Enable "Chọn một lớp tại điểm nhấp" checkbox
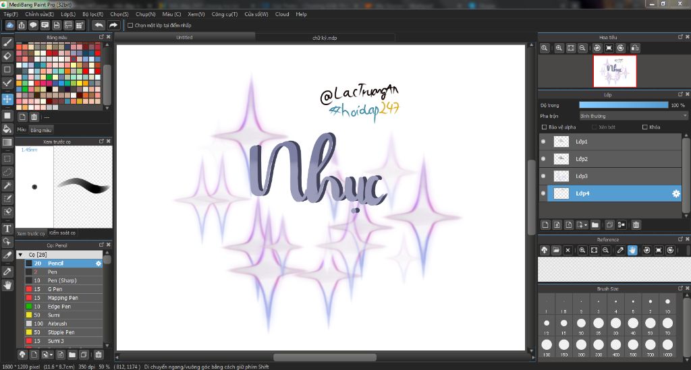 point(130,26)
